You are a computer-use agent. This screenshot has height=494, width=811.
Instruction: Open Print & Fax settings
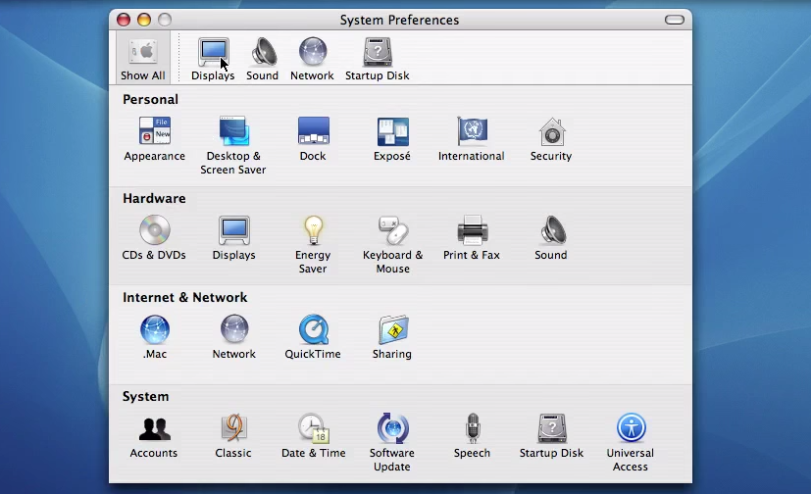click(x=472, y=231)
